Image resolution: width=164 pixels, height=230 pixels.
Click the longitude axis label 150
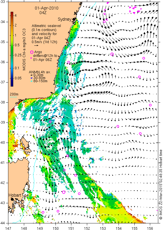[x=56, y=228]
